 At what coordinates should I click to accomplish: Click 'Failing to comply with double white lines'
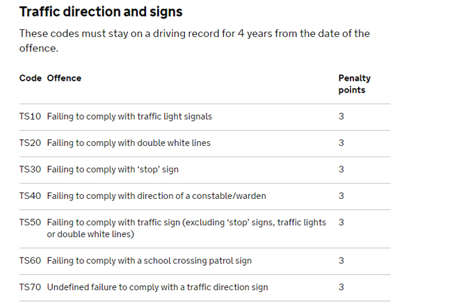click(129, 143)
